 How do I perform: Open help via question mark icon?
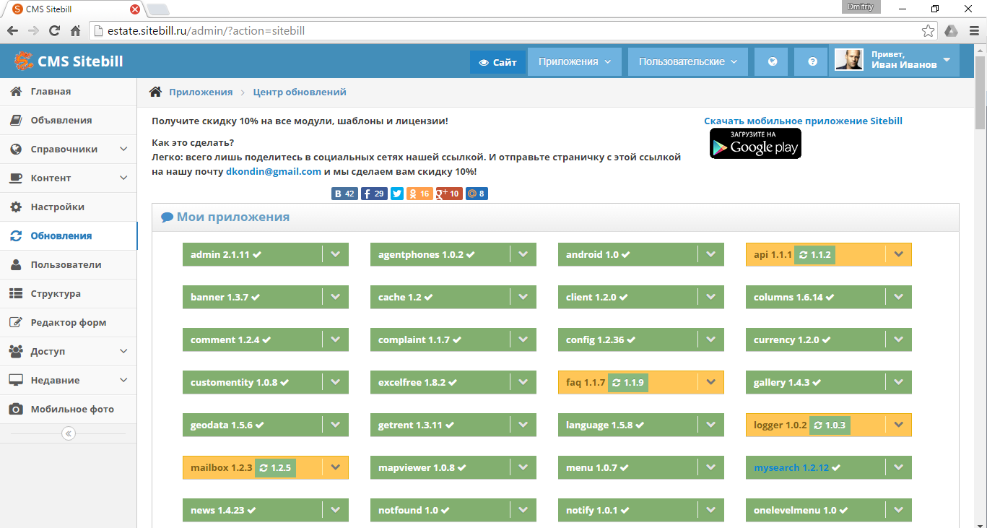[812, 62]
